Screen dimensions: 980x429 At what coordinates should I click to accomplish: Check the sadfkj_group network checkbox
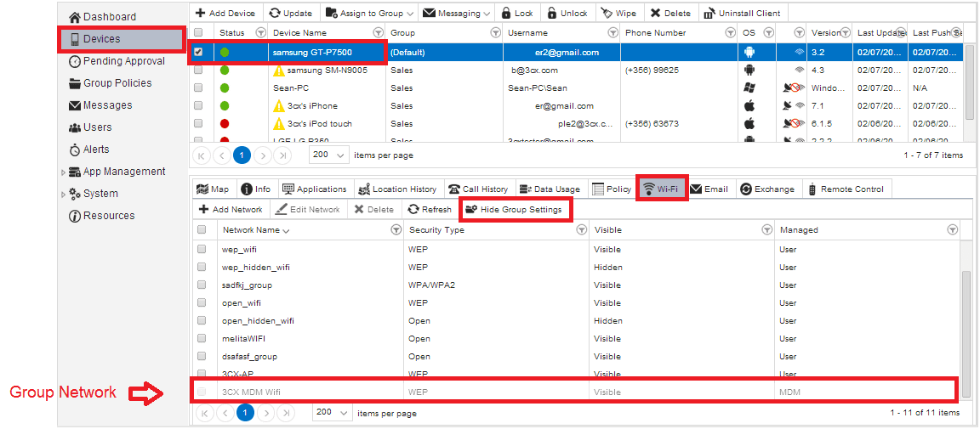(x=202, y=285)
